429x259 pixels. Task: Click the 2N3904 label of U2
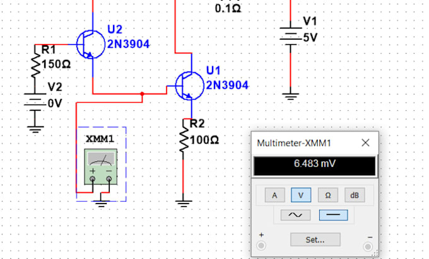point(129,44)
